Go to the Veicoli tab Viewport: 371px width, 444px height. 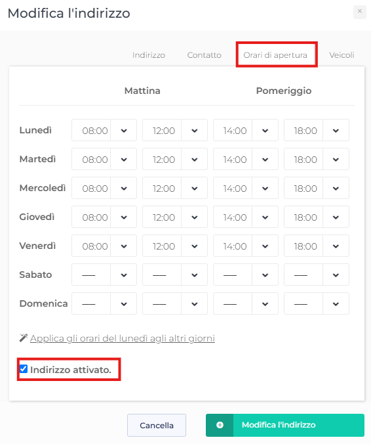(x=342, y=55)
